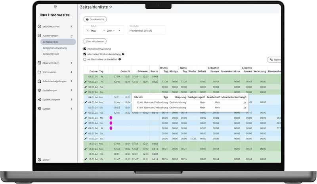The height and width of the screenshot is (184, 317).
Task: Open the März month dropdown
Action: click(x=97, y=30)
